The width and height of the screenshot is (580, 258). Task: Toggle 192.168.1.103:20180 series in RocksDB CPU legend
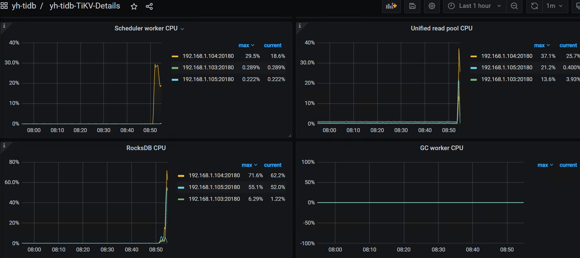pos(214,199)
